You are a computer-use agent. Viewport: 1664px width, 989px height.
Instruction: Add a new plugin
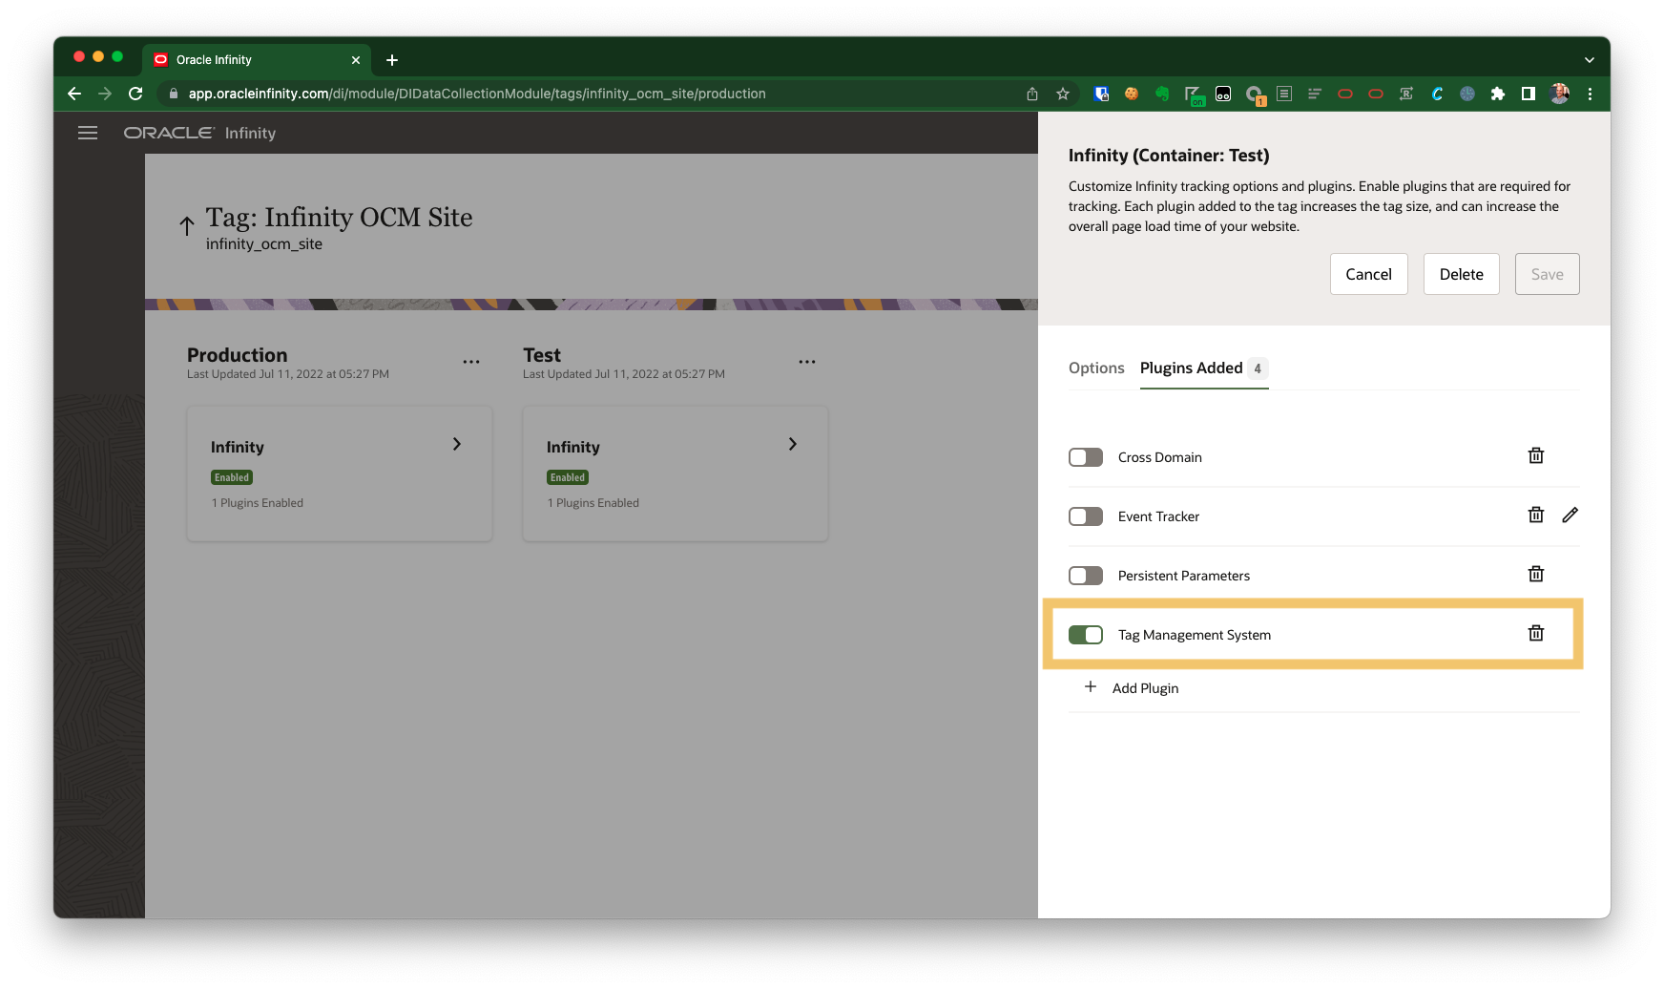click(1132, 687)
